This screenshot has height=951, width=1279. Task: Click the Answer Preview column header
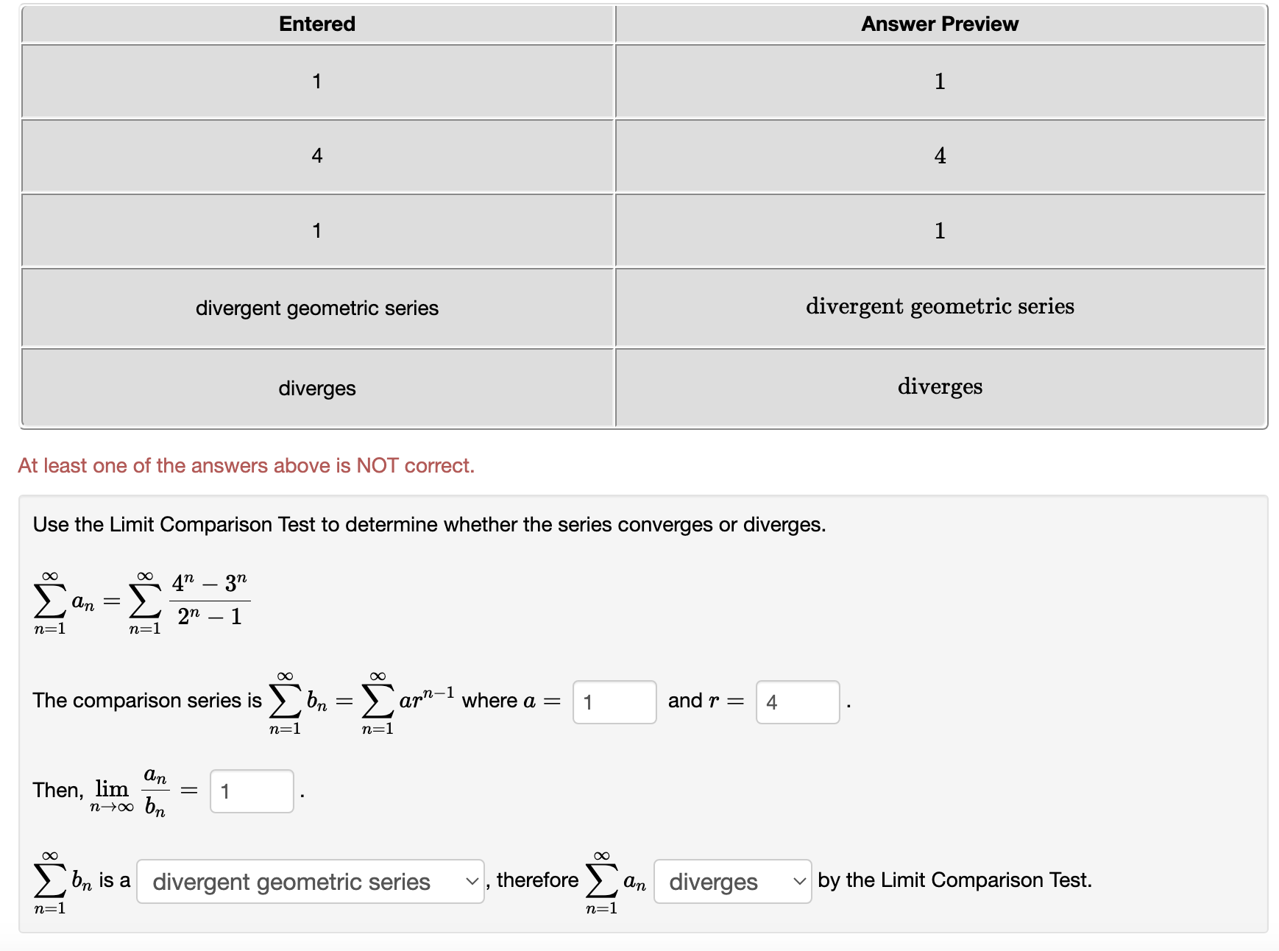click(x=940, y=24)
